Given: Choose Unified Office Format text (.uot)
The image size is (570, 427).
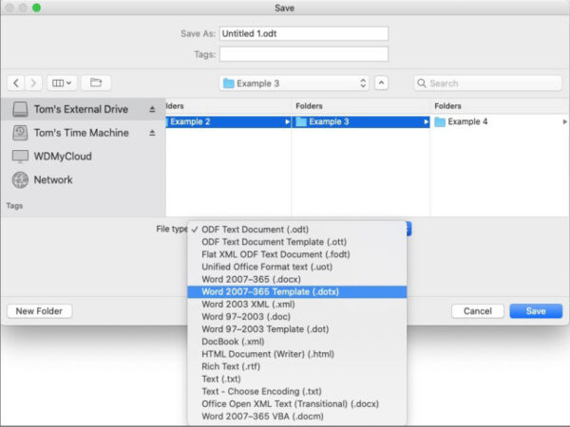Looking at the screenshot, I should pos(297,267).
